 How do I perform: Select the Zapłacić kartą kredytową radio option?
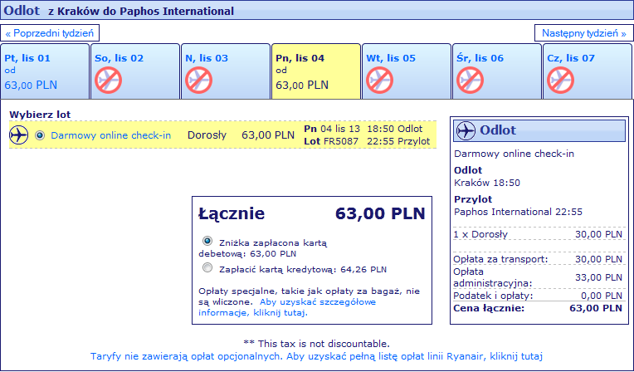pyautogui.click(x=207, y=267)
